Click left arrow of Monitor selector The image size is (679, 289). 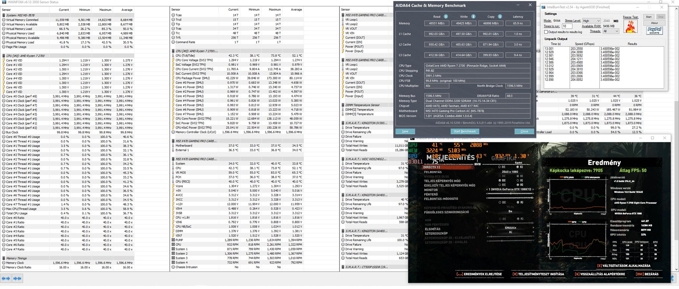pyautogui.click(x=487, y=190)
